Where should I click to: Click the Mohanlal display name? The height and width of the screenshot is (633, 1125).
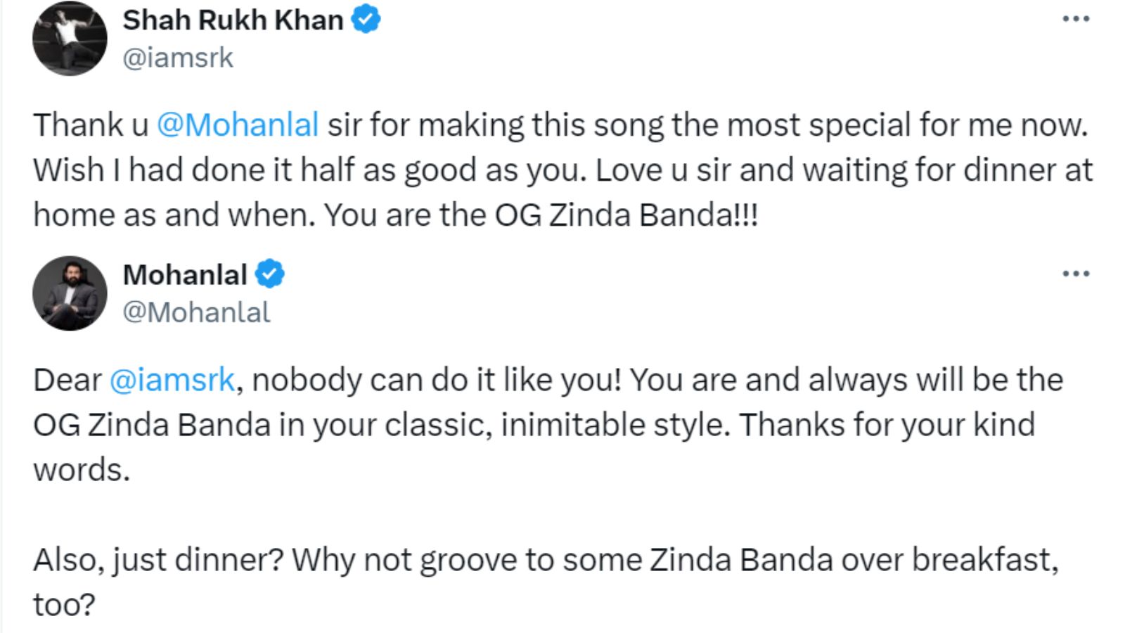(184, 275)
